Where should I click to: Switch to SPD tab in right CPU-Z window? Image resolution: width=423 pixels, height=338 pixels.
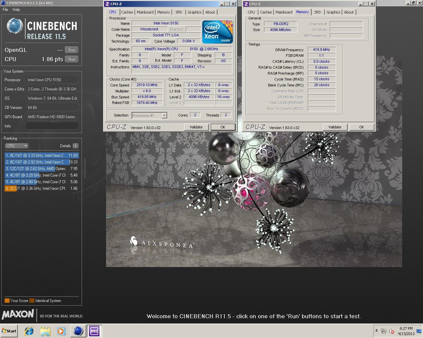(318, 12)
